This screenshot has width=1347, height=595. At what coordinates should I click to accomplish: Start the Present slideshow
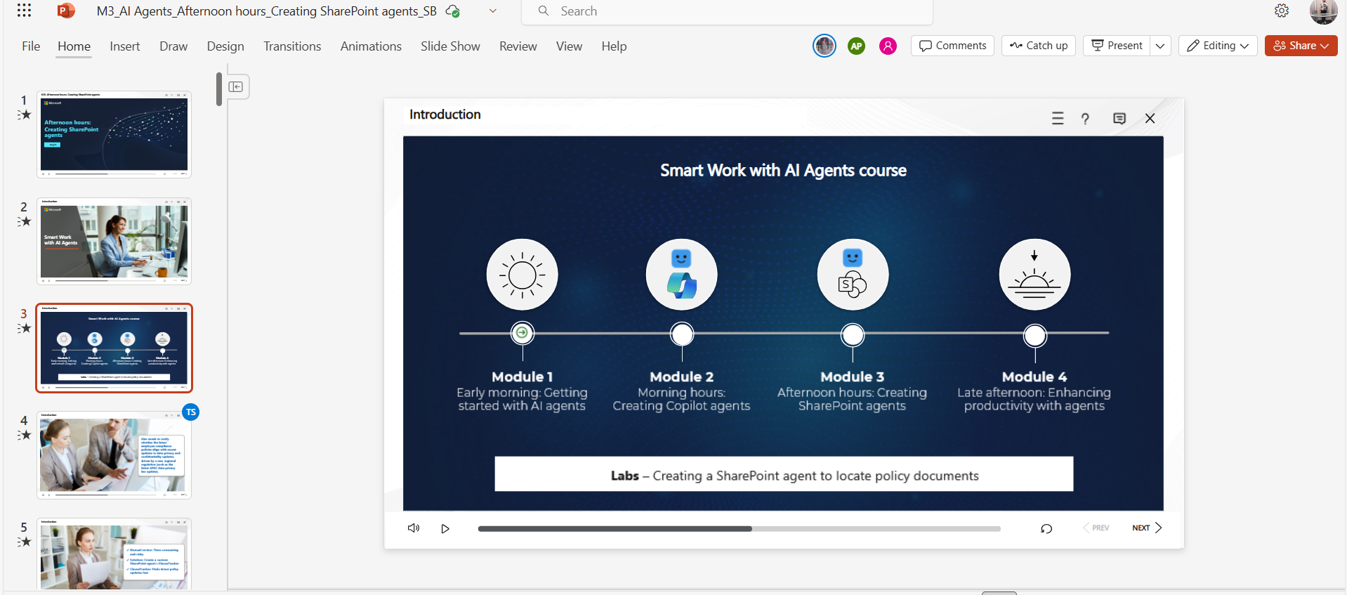tap(1117, 46)
